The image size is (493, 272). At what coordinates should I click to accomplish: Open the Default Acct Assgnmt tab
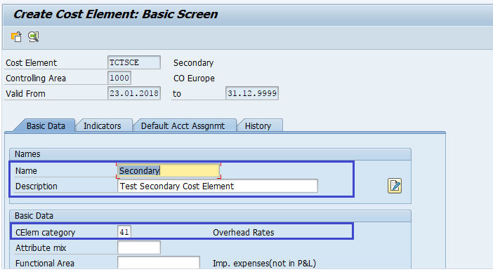point(183,125)
